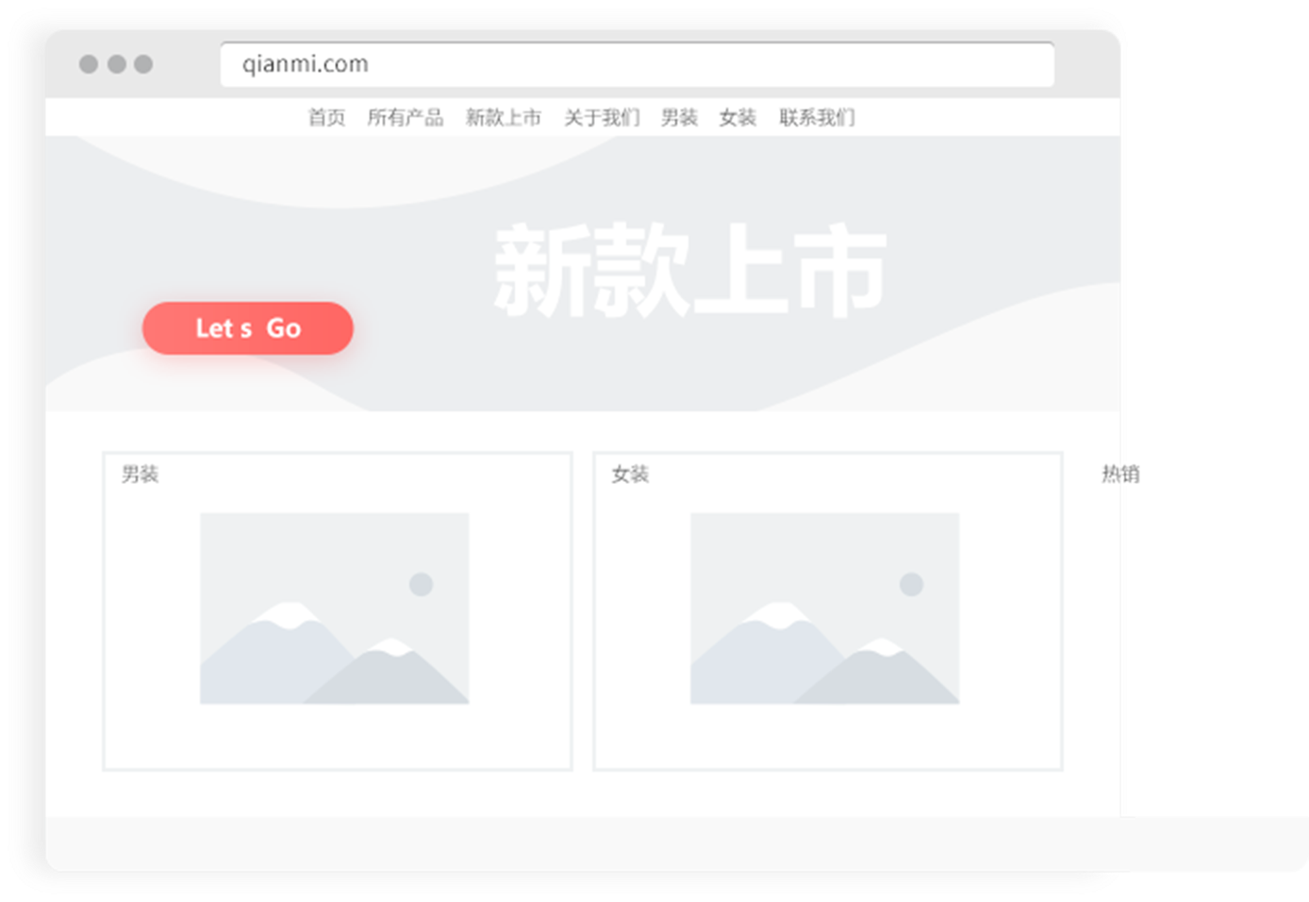
Task: Open the 女装 card placeholder image
Action: coord(824,609)
